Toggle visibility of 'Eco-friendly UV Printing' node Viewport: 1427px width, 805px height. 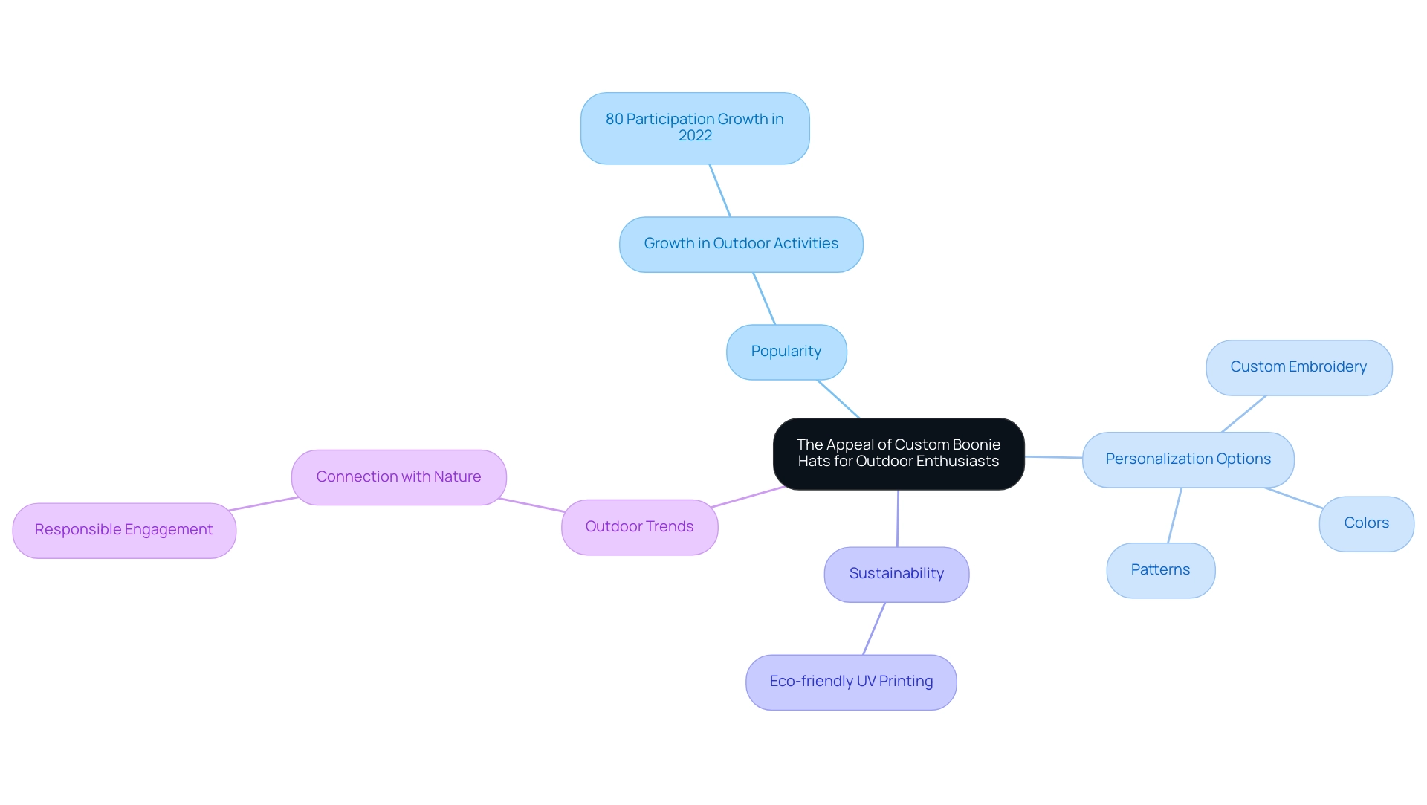(x=852, y=682)
